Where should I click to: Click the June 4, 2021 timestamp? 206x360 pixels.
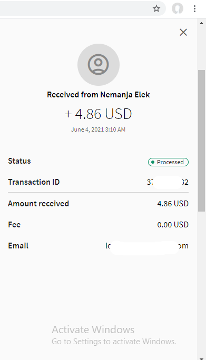[x=98, y=129]
